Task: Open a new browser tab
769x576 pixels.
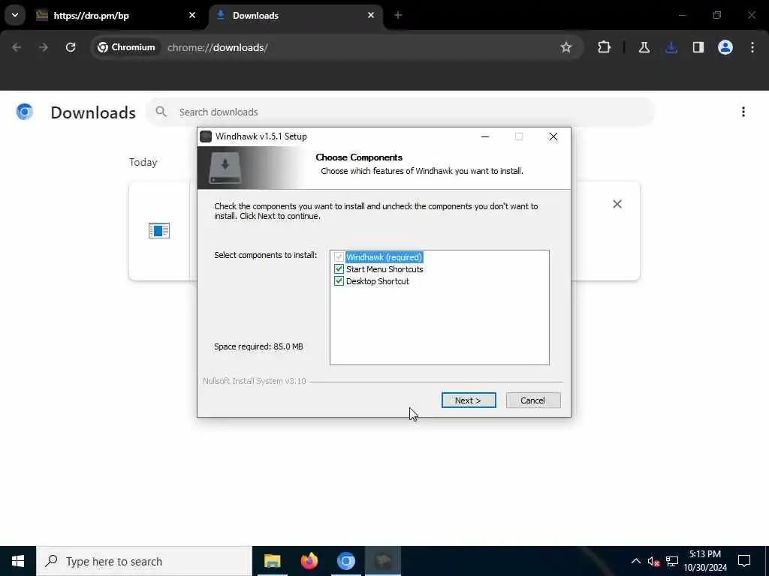Action: [398, 15]
